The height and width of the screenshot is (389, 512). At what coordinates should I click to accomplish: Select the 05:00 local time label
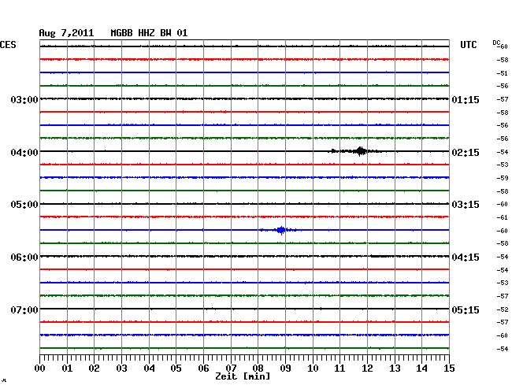[24, 205]
